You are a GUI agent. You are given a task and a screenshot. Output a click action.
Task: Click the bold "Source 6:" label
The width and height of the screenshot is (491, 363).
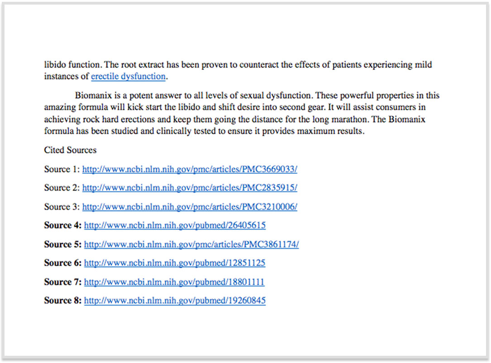click(x=63, y=263)
